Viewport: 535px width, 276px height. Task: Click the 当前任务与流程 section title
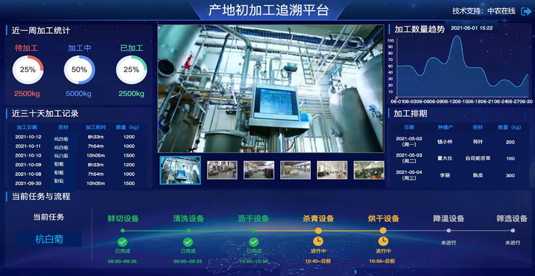tap(41, 196)
